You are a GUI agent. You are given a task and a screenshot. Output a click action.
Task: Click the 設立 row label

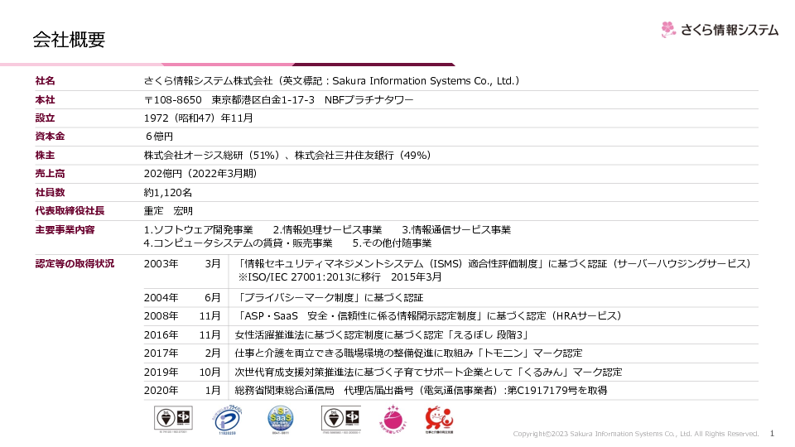point(46,118)
